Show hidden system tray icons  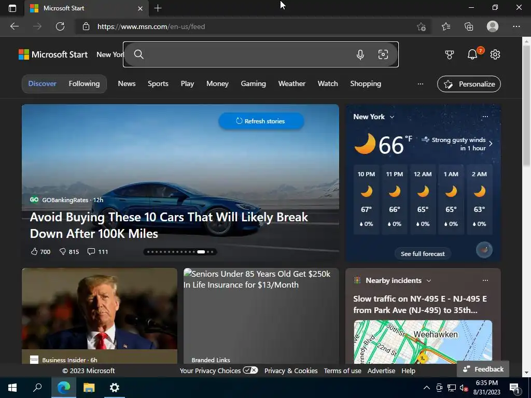427,388
